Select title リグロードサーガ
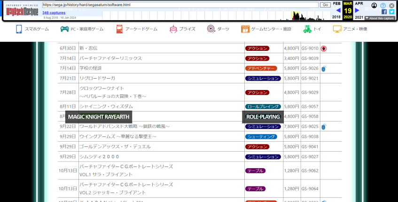 (x=97, y=78)
